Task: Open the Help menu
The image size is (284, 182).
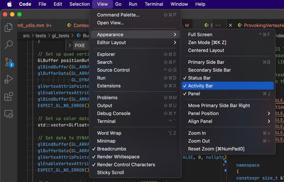Action: [200, 4]
